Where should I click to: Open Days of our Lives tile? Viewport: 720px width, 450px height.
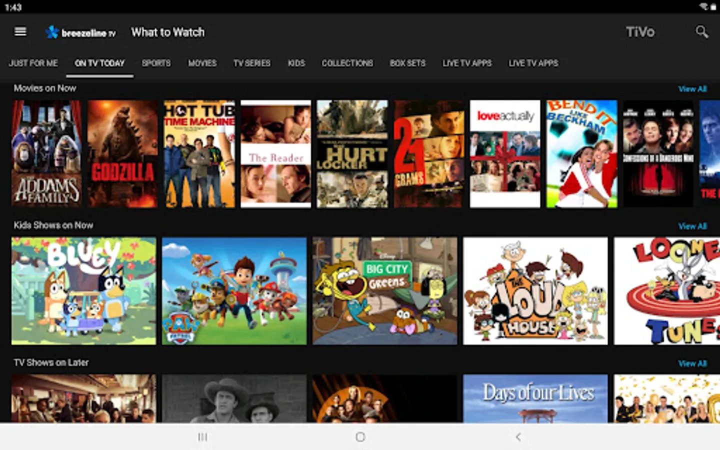(x=535, y=398)
